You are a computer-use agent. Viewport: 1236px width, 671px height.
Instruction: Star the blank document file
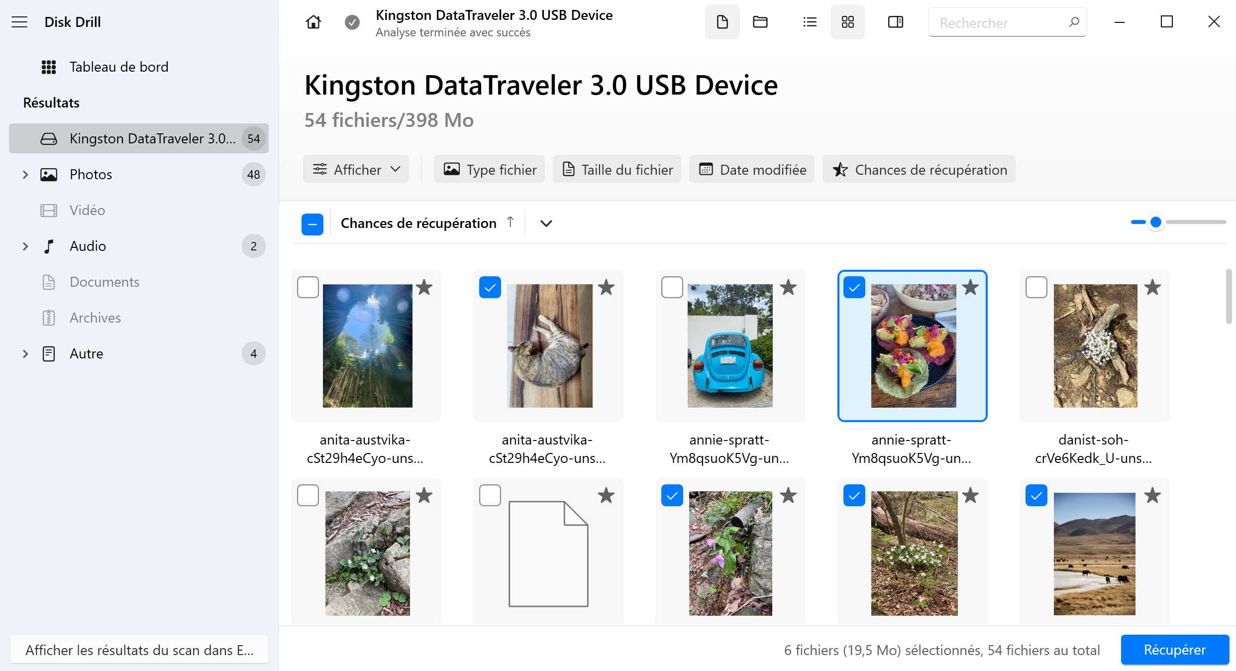coord(606,495)
